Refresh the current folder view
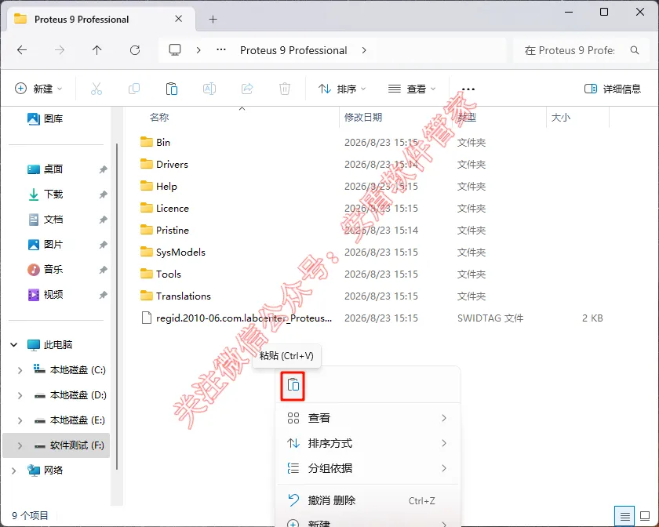The height and width of the screenshot is (527, 659). 135,50
